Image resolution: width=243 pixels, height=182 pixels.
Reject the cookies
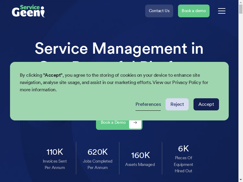coord(177,104)
